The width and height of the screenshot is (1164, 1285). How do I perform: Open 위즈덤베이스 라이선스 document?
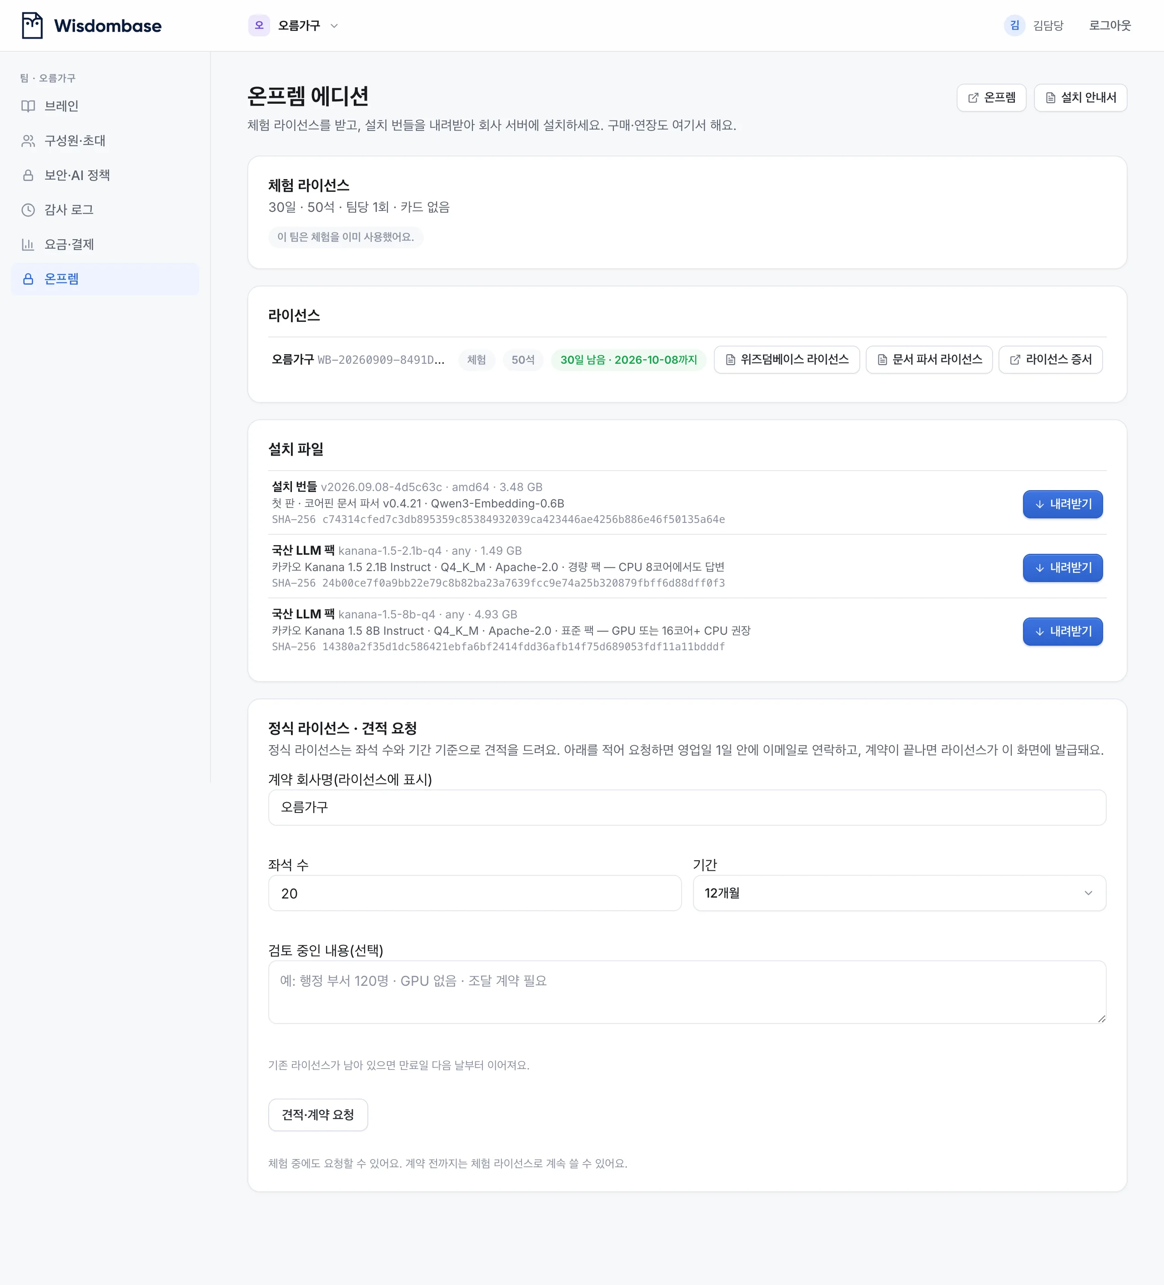[x=787, y=360]
